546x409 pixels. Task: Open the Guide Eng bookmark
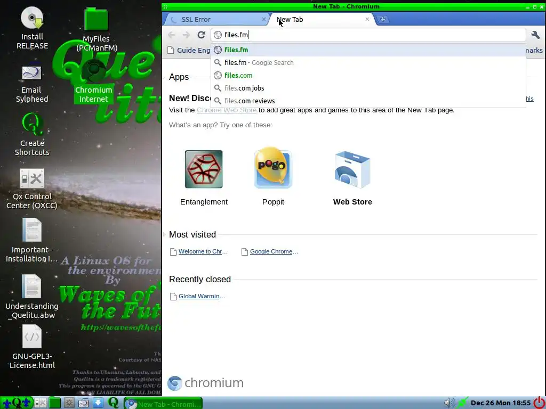[x=189, y=51]
